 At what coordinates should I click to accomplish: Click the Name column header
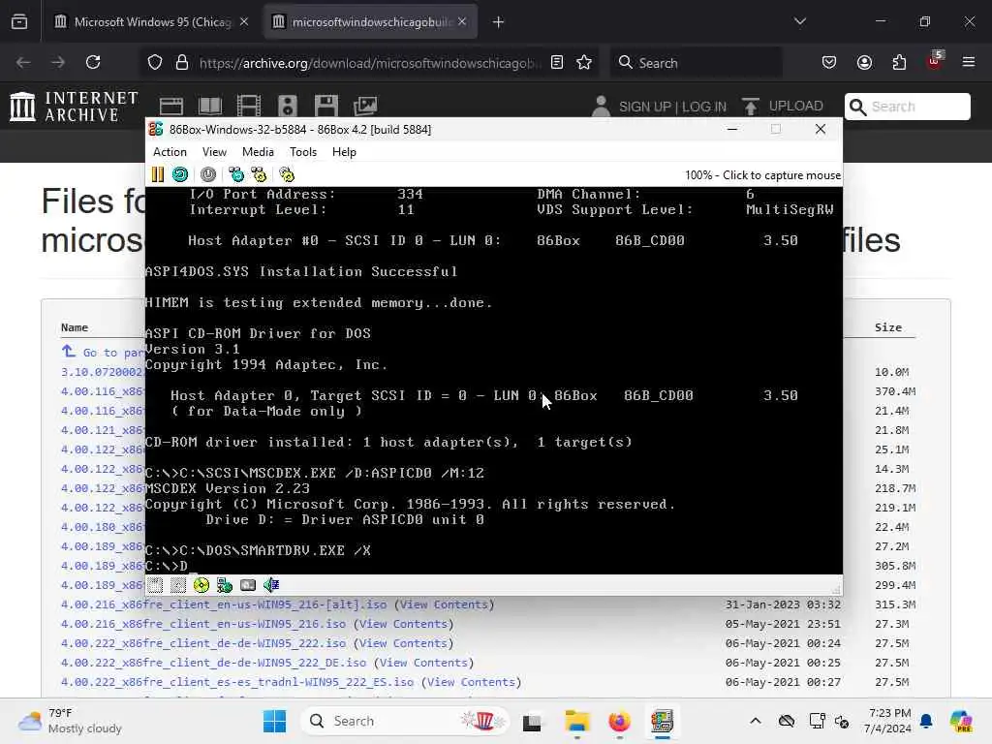(x=74, y=327)
